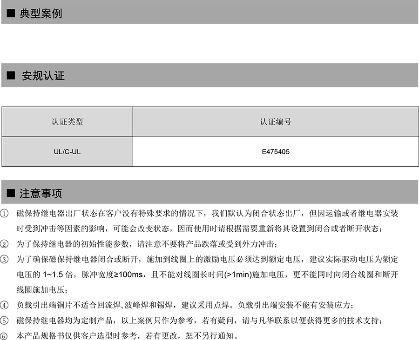419x340 pixels.
Task: Click the circled number ⑤ marker
Action: [5, 321]
